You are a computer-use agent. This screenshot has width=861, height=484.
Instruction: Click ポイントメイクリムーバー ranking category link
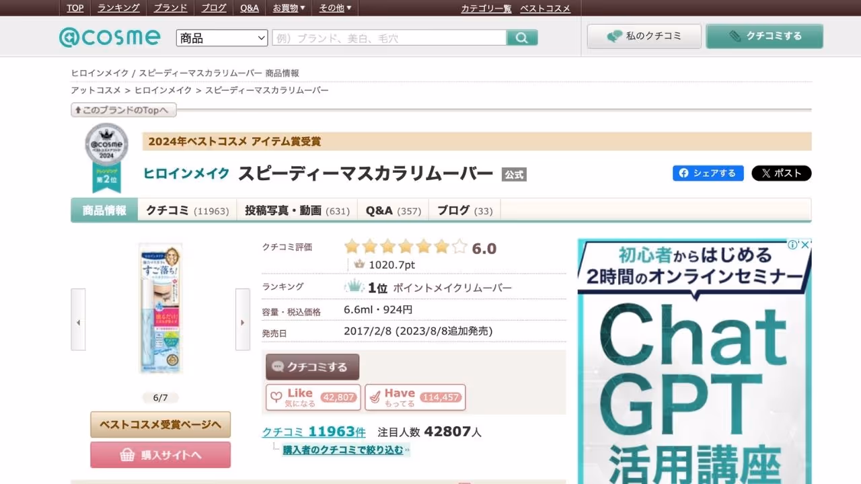pyautogui.click(x=452, y=288)
